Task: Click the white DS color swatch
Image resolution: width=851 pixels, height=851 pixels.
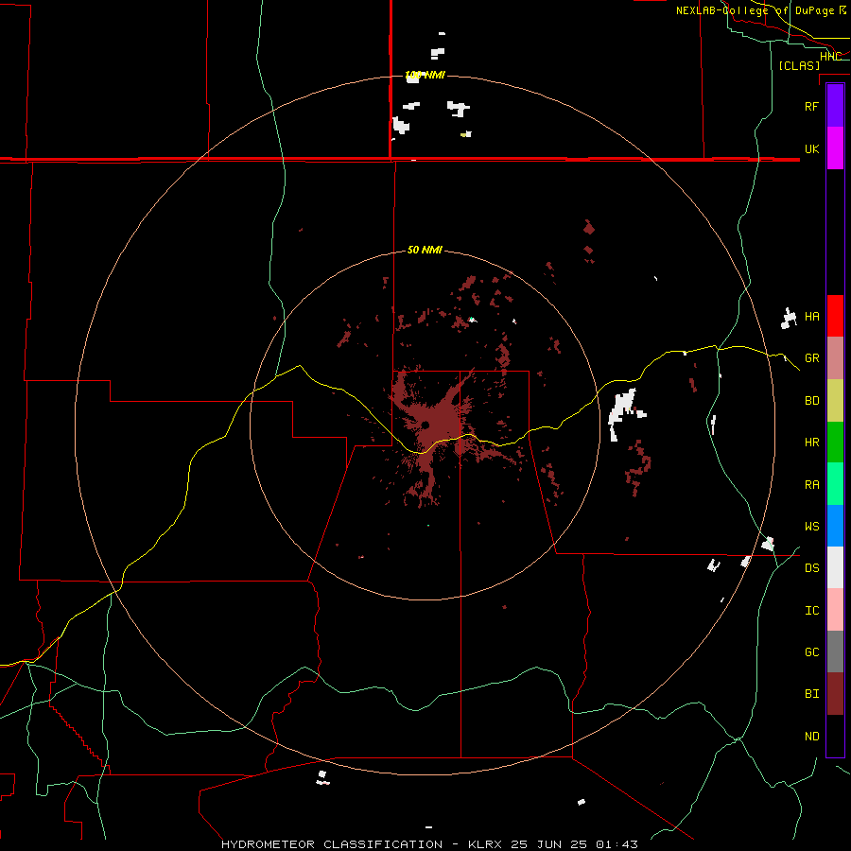Action: point(835,567)
